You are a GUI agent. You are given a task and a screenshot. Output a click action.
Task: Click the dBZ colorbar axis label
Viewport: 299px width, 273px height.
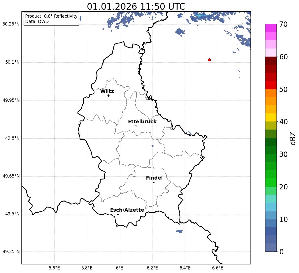click(293, 138)
